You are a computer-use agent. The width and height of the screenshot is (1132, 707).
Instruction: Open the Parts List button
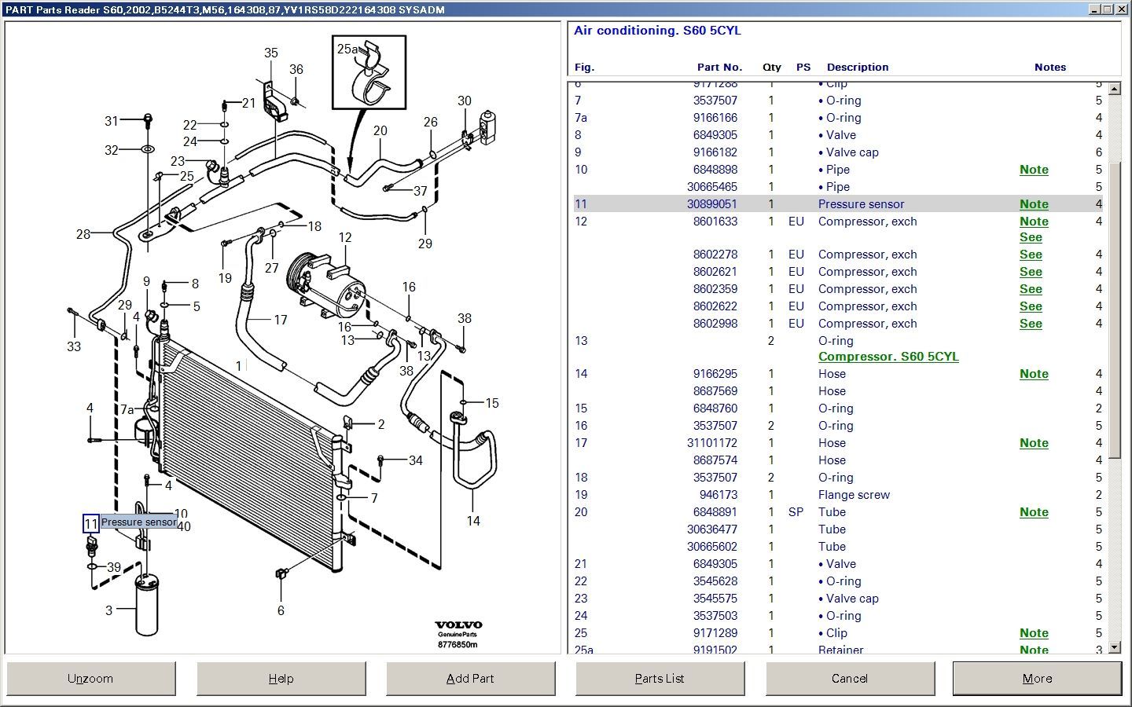660,679
